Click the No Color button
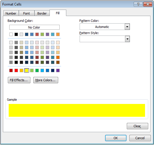154x145 pixels. 34,27
